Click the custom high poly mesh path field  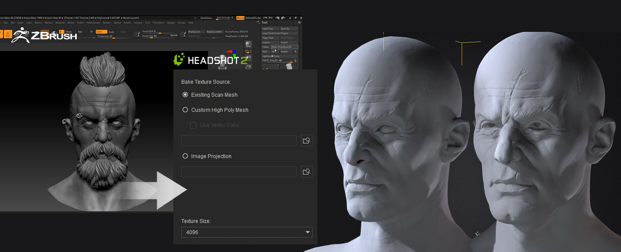coord(238,141)
